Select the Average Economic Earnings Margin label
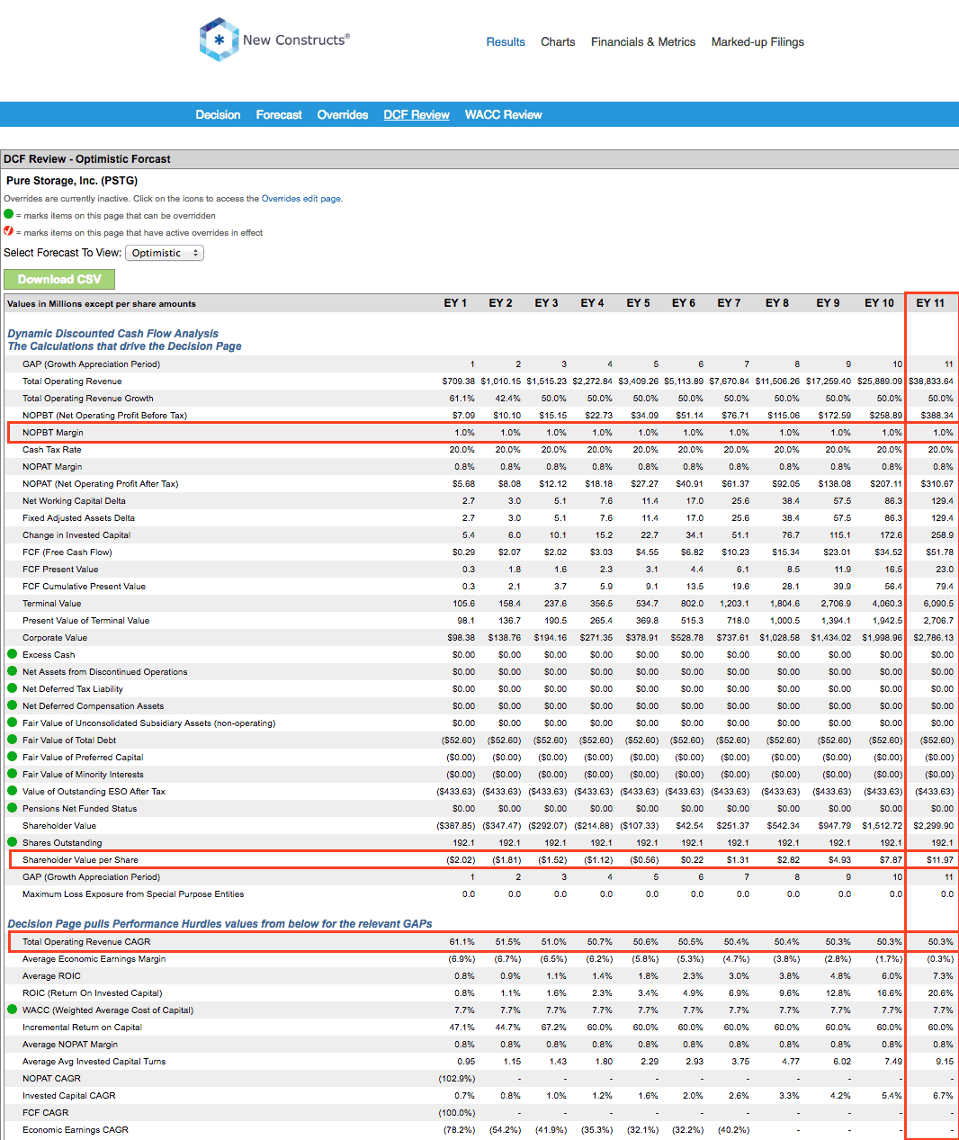 [94, 958]
